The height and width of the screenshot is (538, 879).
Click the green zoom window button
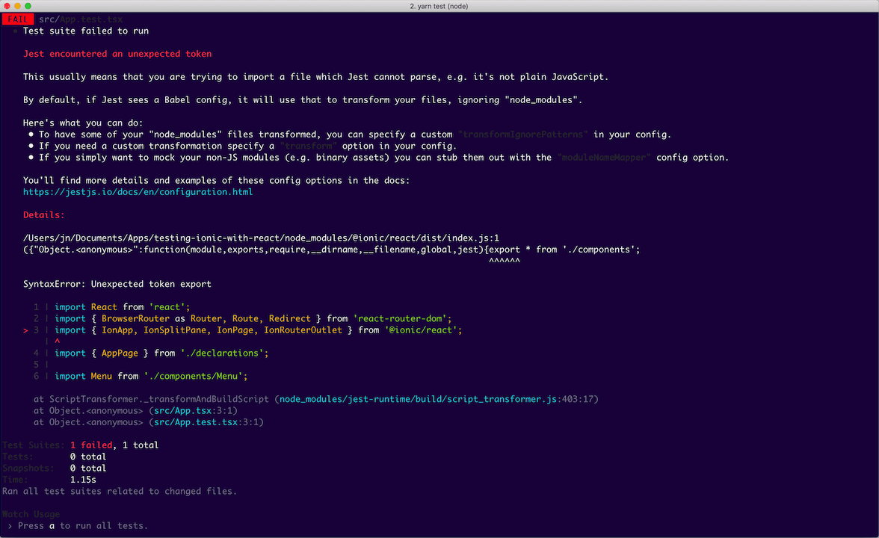[28, 6]
